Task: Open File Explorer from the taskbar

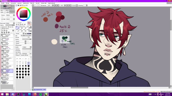Action: [x=7, y=94]
